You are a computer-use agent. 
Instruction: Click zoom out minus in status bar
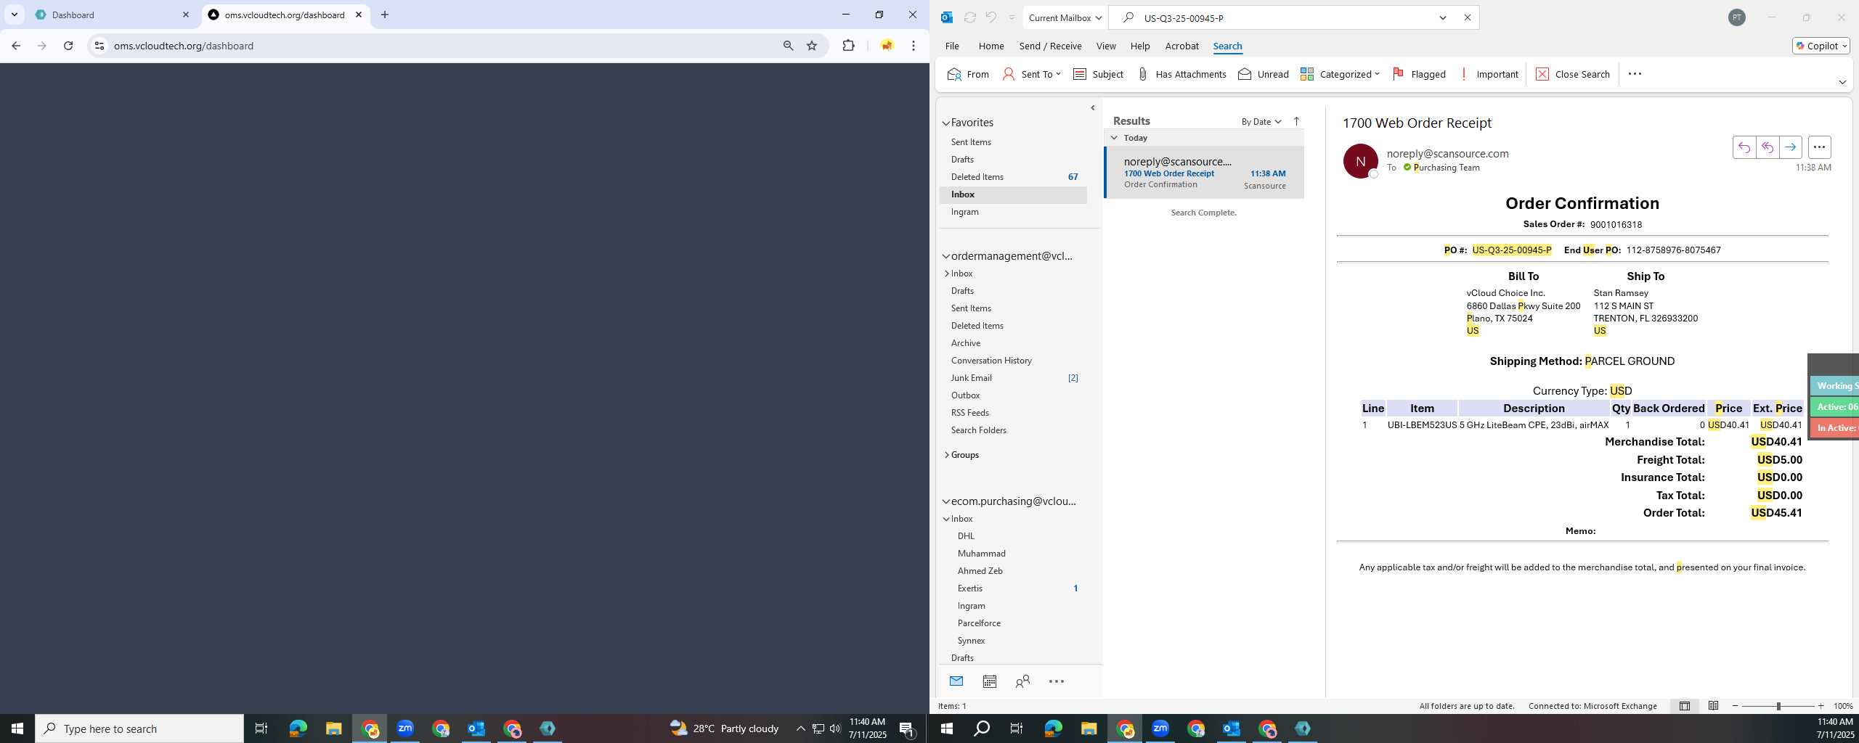coord(1736,706)
